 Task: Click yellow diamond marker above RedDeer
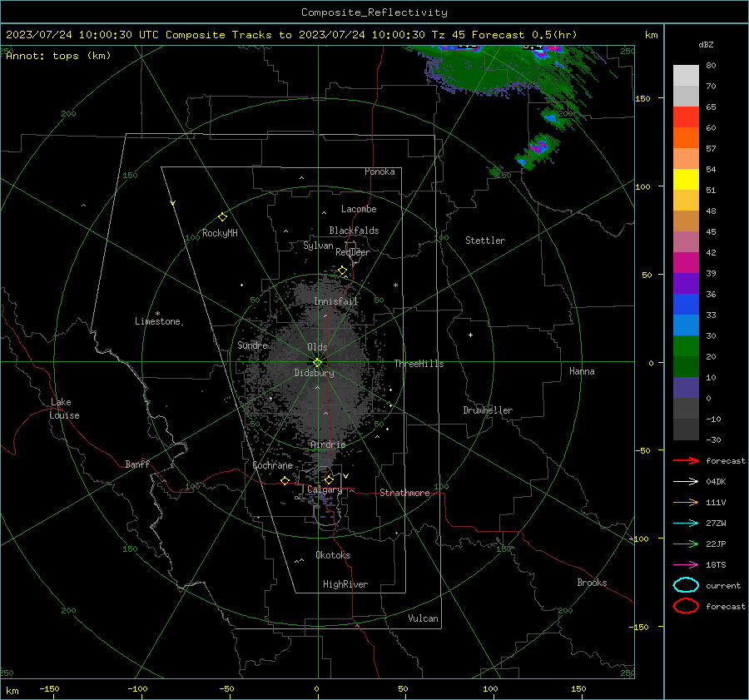coord(342,271)
